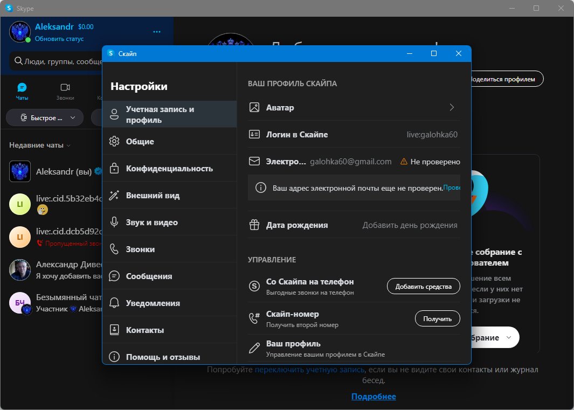The height and width of the screenshot is (410, 574).
Task: Open the Быстрое dropdown button
Action: coord(45,118)
